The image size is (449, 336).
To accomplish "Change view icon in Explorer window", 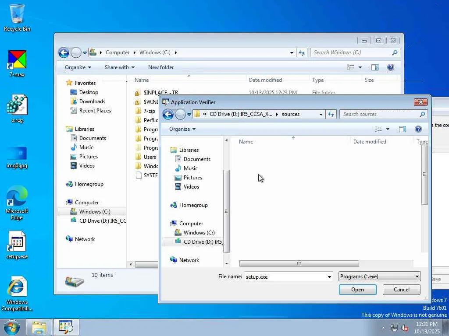I will pos(350,67).
